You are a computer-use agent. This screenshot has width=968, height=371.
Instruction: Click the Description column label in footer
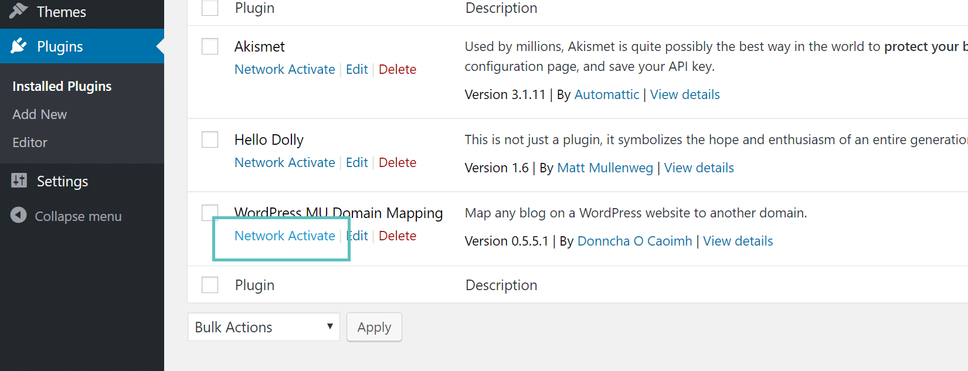click(x=501, y=285)
